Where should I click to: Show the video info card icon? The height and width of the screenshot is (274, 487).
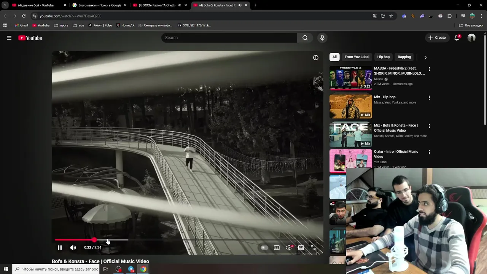coord(316,57)
